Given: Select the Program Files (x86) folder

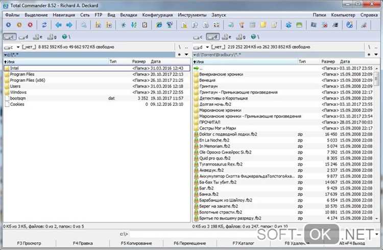Looking at the screenshot, I should coord(97,80).
